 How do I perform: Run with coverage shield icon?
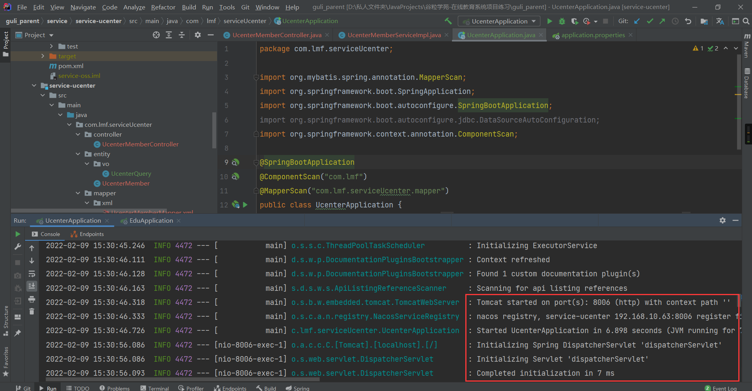pyautogui.click(x=574, y=21)
